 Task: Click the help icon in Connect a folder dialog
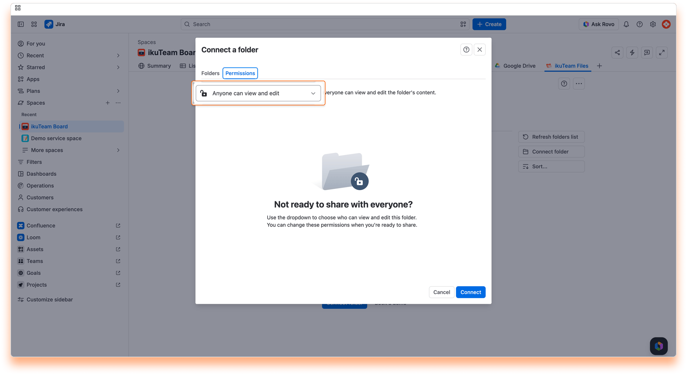(x=466, y=50)
